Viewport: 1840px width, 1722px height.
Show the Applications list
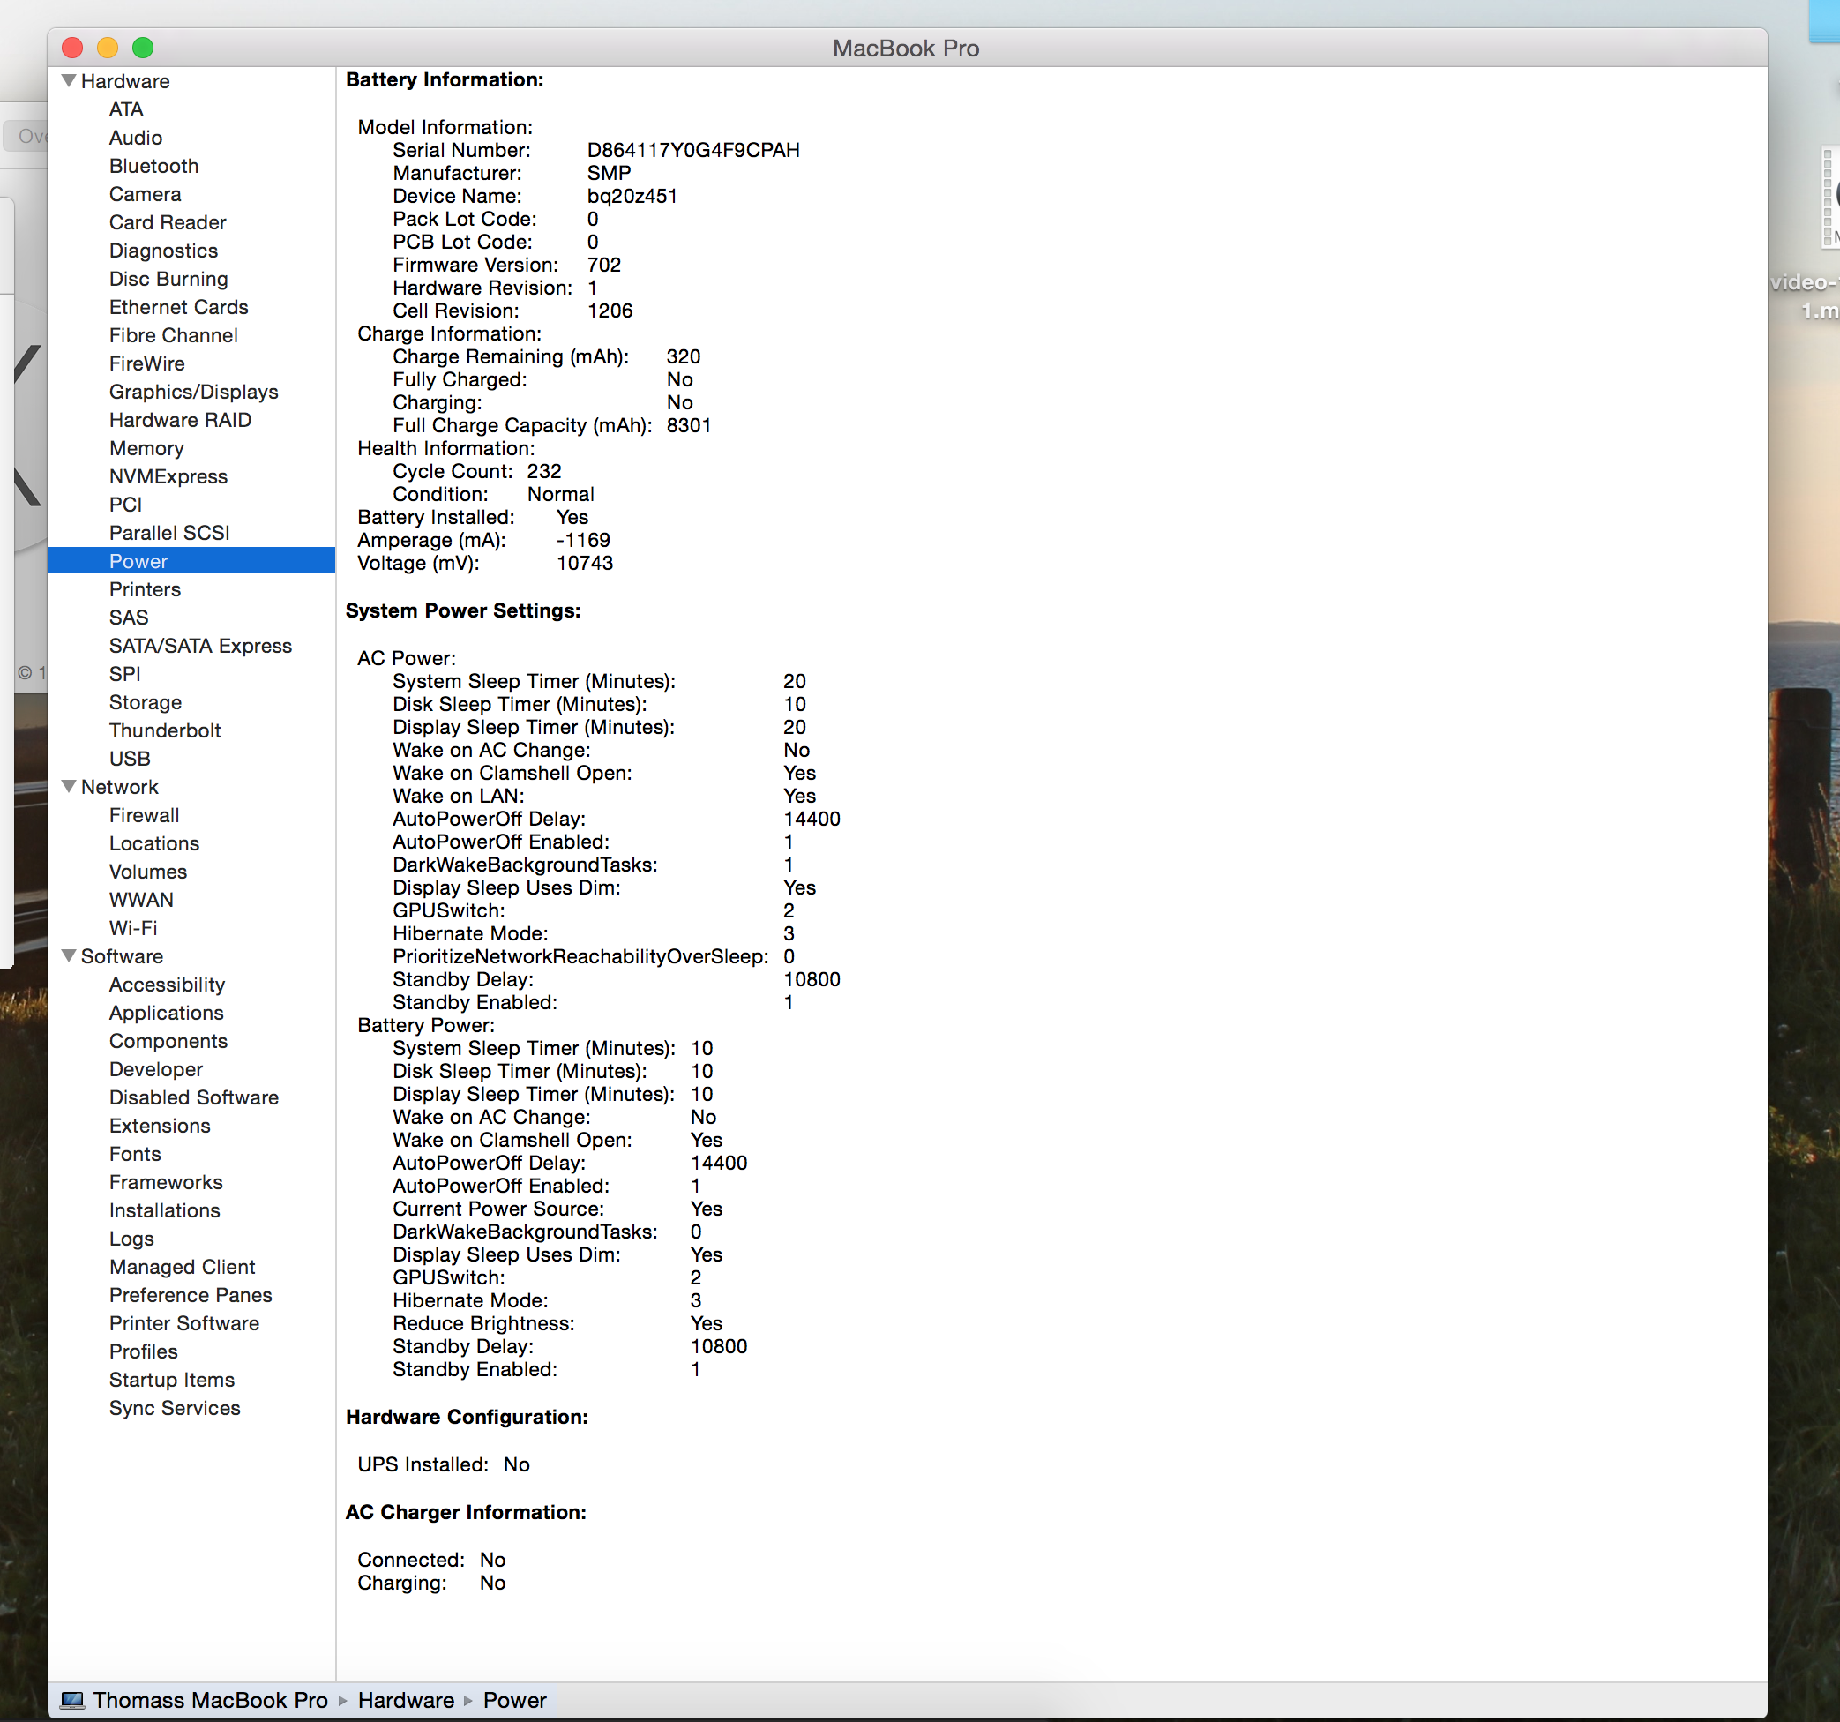167,1013
